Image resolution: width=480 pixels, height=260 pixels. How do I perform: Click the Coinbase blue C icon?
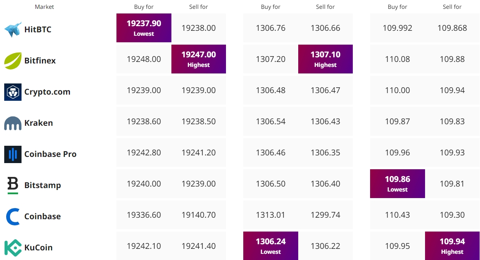tap(13, 217)
